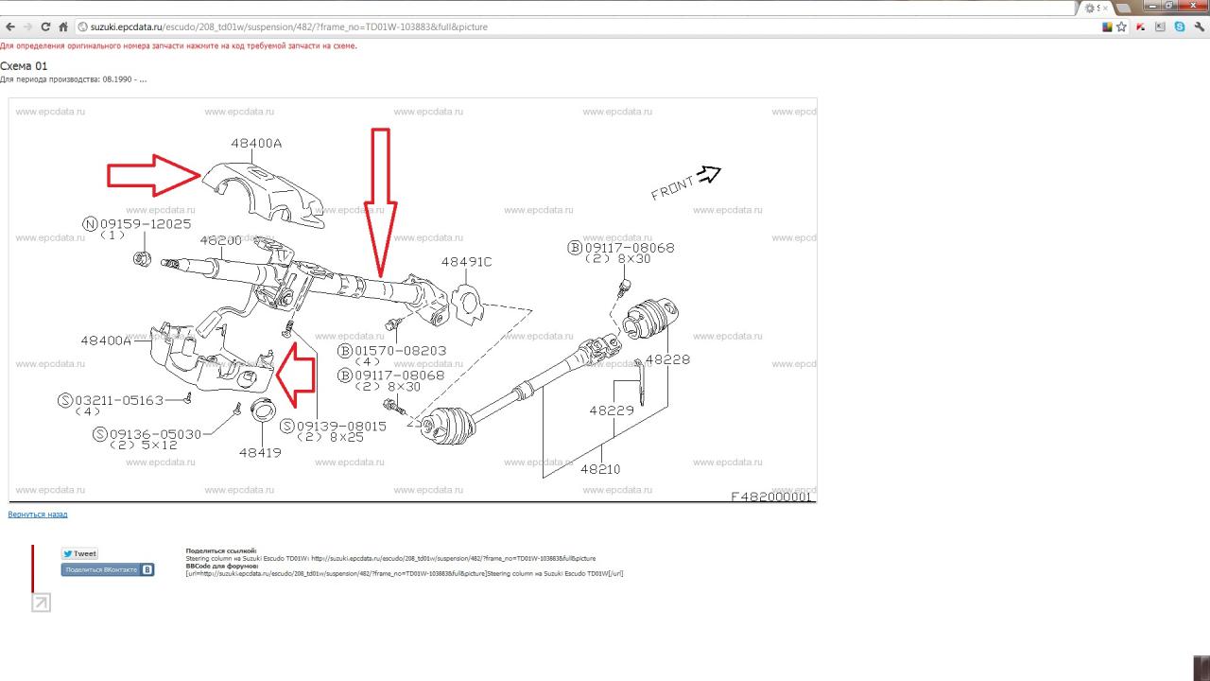This screenshot has height=681, width=1210.
Task: Click part number 48491C in the diagram
Action: (x=466, y=262)
